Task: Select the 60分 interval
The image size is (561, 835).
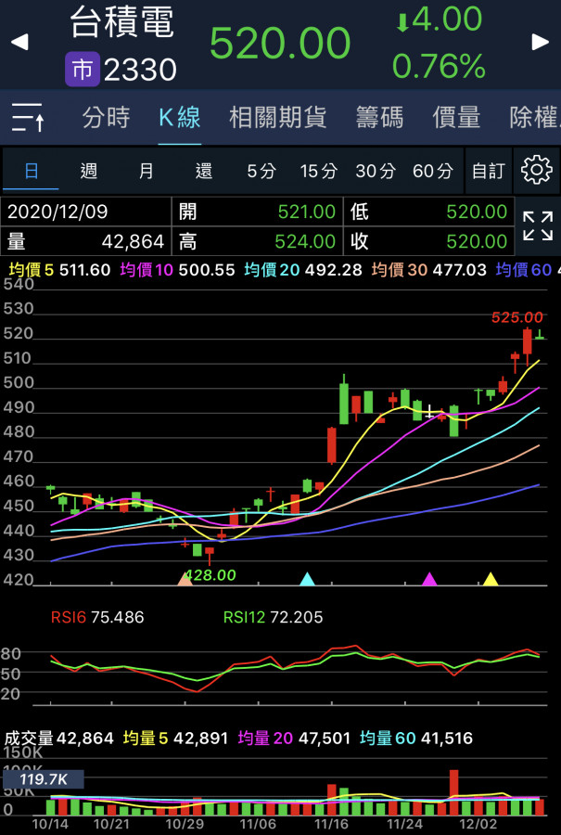Action: [x=432, y=171]
